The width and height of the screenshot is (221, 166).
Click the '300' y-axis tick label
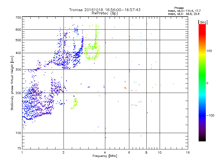tap(18, 70)
